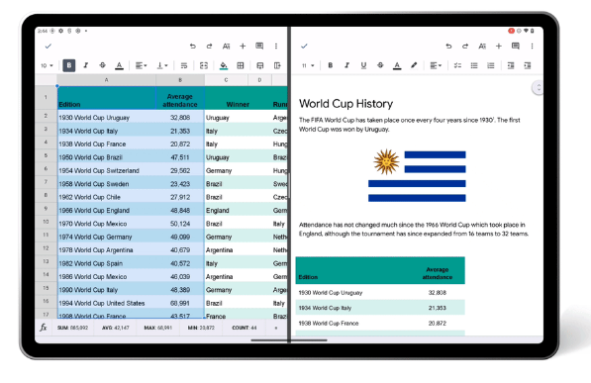Select the fill color bucket in Sheets

click(x=224, y=65)
